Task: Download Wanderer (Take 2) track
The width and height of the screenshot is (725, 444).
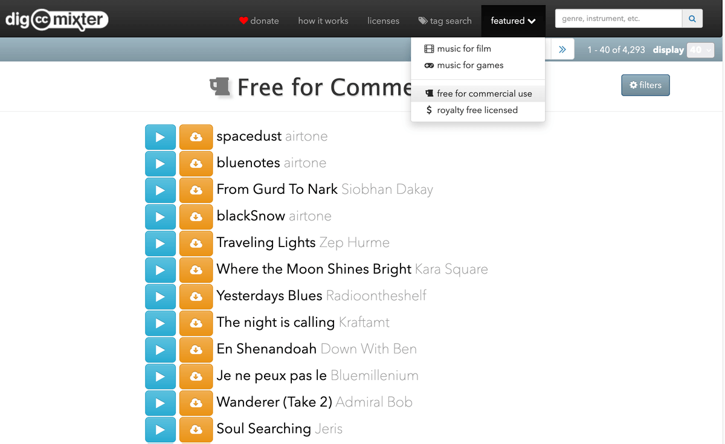Action: tap(196, 403)
